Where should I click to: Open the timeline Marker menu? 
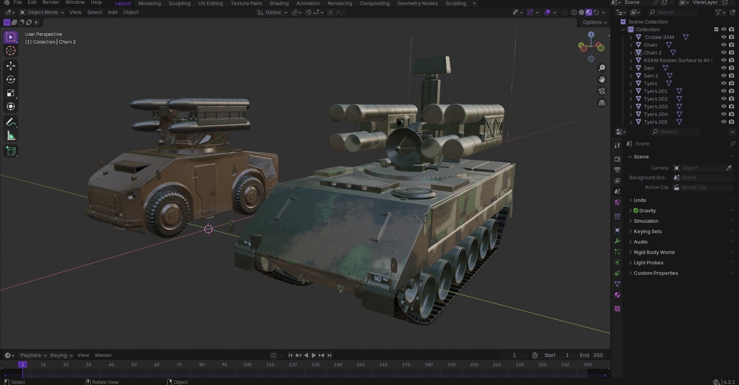tap(103, 355)
